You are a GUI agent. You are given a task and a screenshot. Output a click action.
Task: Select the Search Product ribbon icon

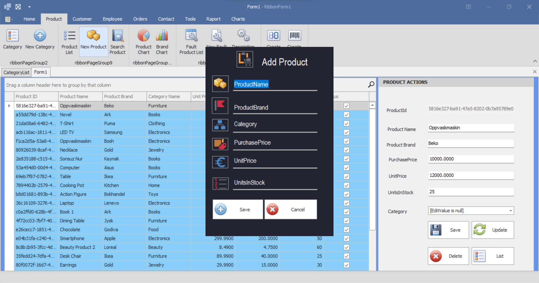[117, 36]
